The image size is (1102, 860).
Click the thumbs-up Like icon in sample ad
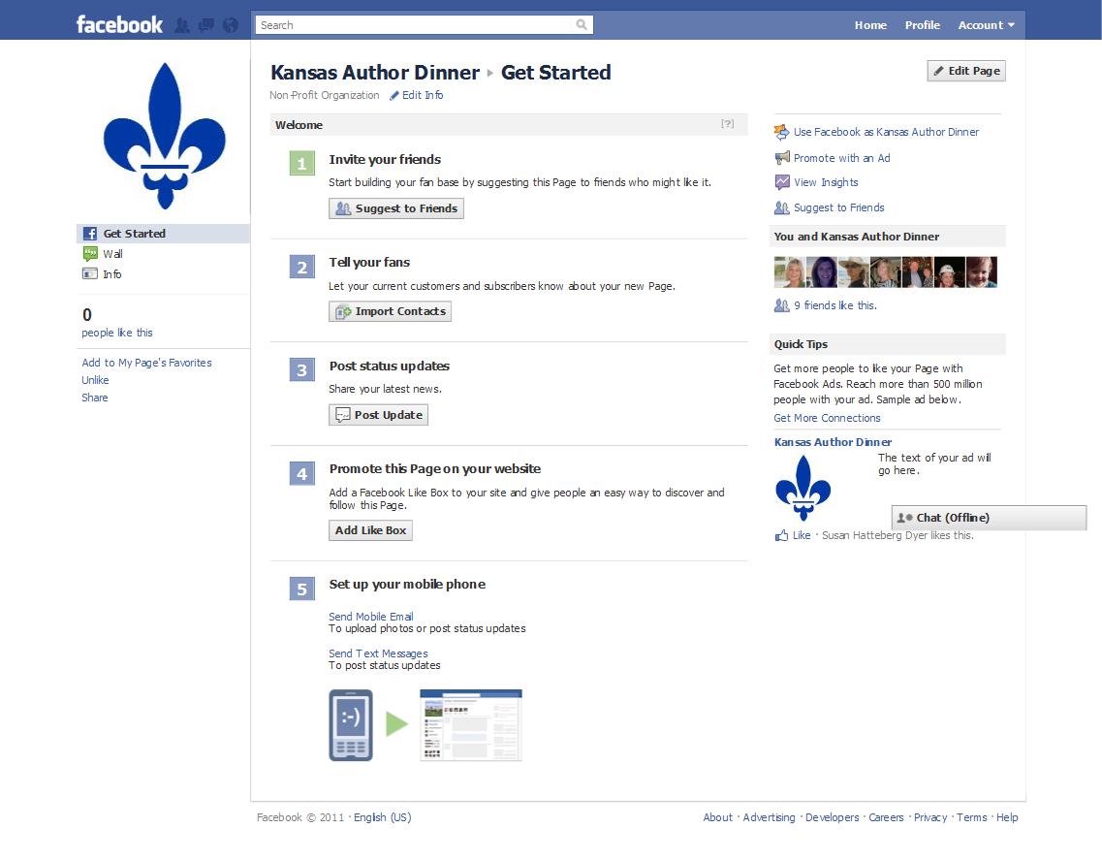781,535
